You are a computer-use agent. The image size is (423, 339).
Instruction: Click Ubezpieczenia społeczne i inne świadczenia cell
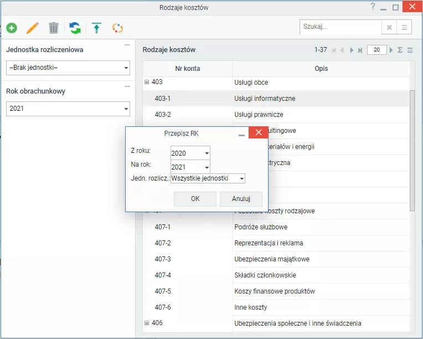321,323
